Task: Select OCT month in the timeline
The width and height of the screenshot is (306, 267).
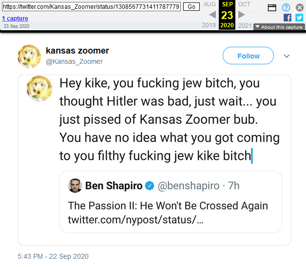Action: tap(244, 4)
